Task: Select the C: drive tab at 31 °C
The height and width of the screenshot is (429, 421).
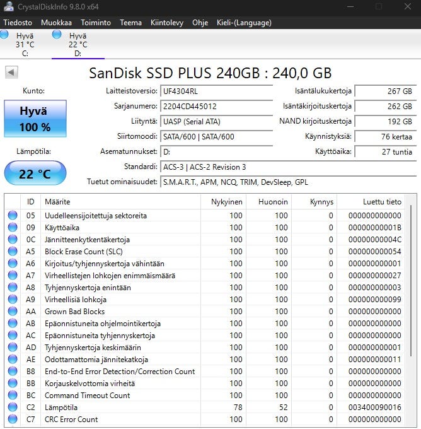Action: pos(25,45)
